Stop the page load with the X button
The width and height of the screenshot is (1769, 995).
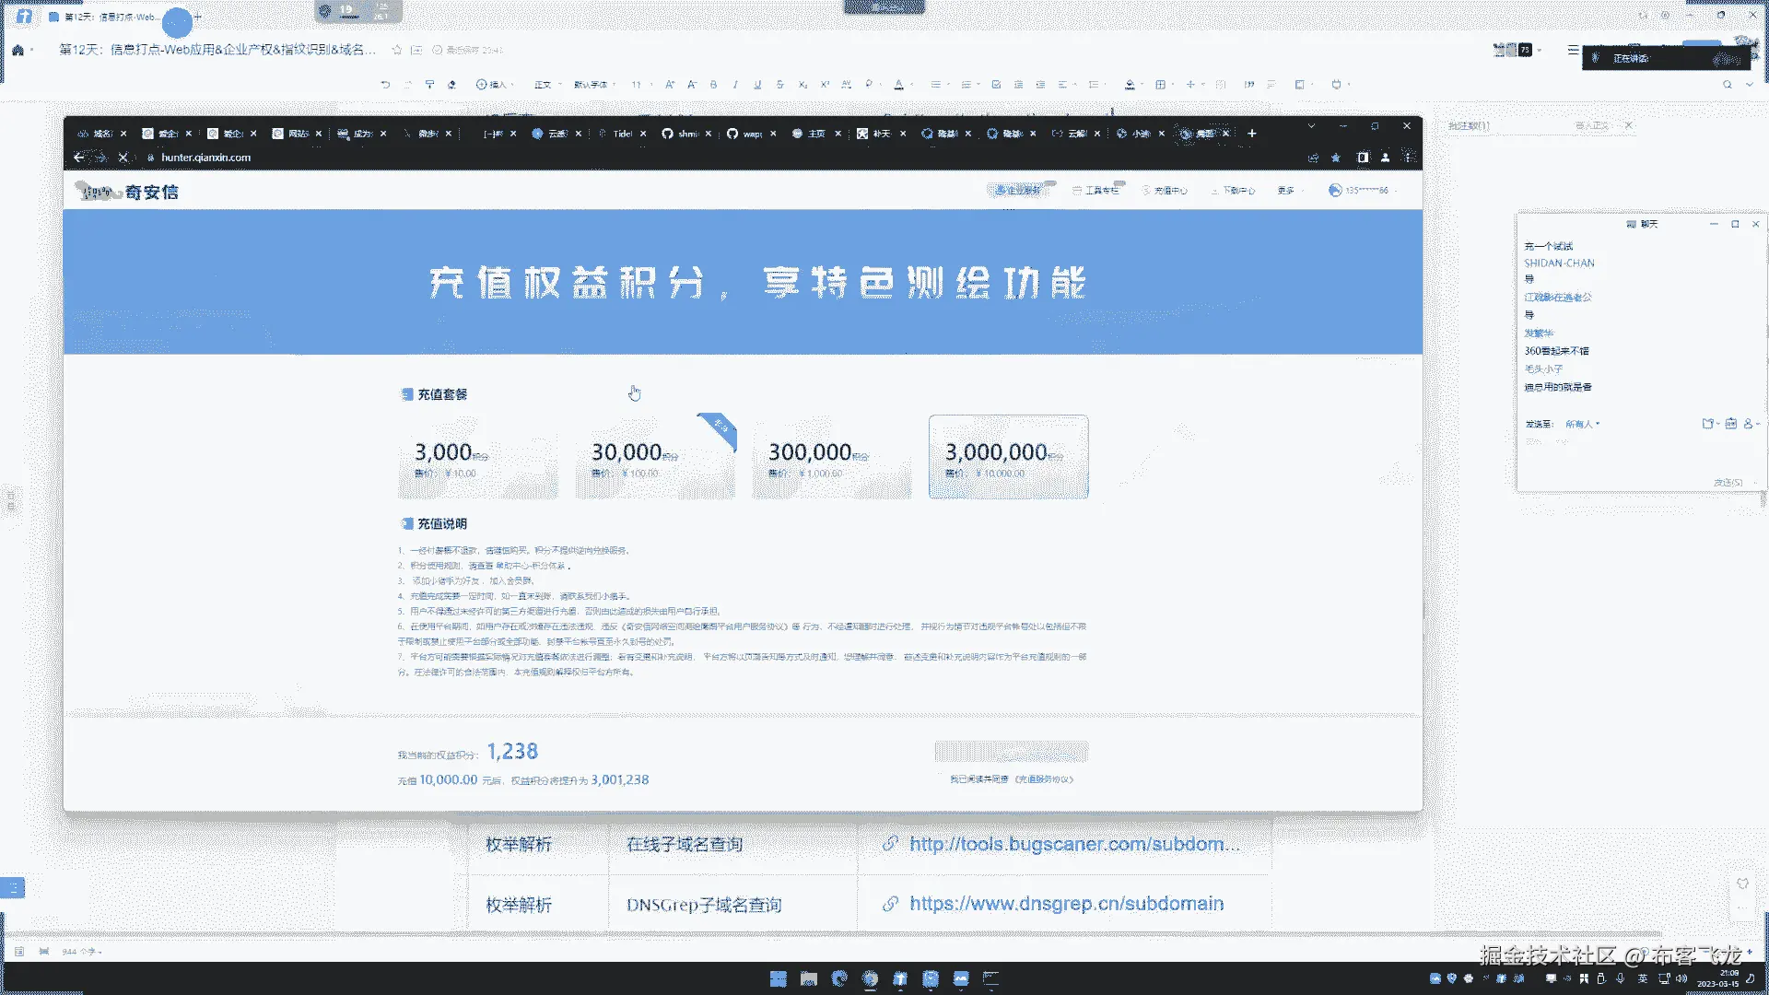coord(123,158)
